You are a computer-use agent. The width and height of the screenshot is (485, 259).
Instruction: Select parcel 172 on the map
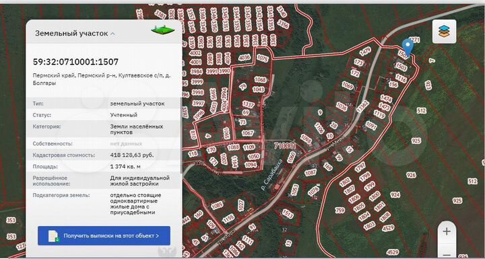355,73
